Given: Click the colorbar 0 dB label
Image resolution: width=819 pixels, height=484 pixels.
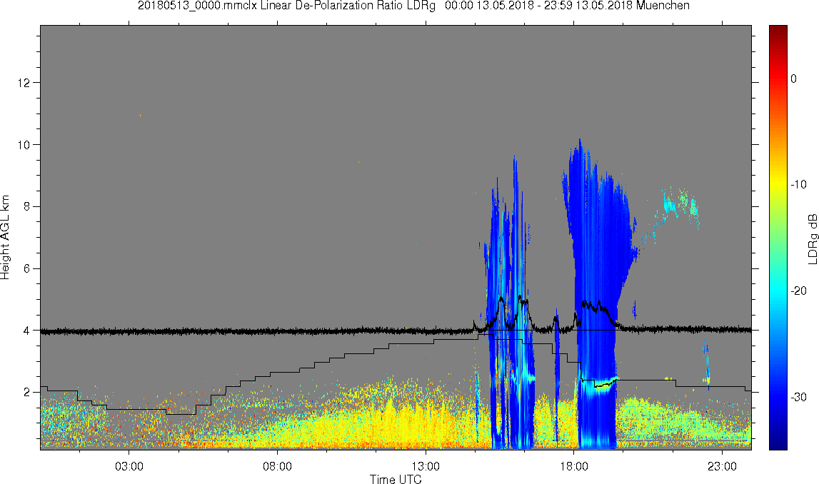Looking at the screenshot, I should [794, 79].
